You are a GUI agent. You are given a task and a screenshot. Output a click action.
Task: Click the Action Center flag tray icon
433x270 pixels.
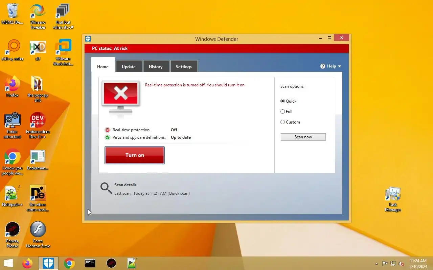point(385,264)
